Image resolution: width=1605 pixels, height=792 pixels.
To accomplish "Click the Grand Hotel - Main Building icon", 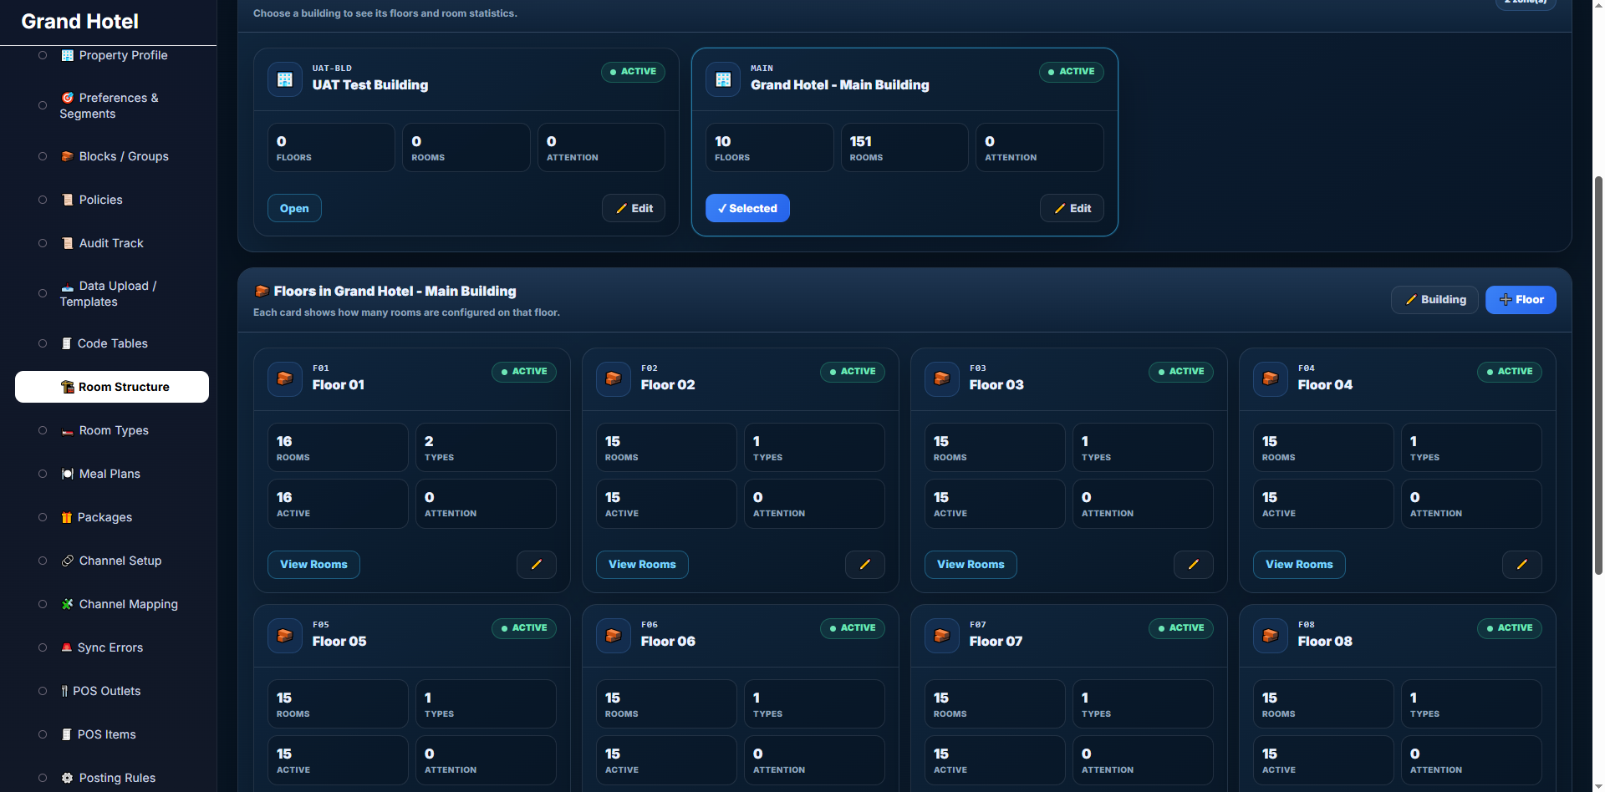I will click(723, 79).
